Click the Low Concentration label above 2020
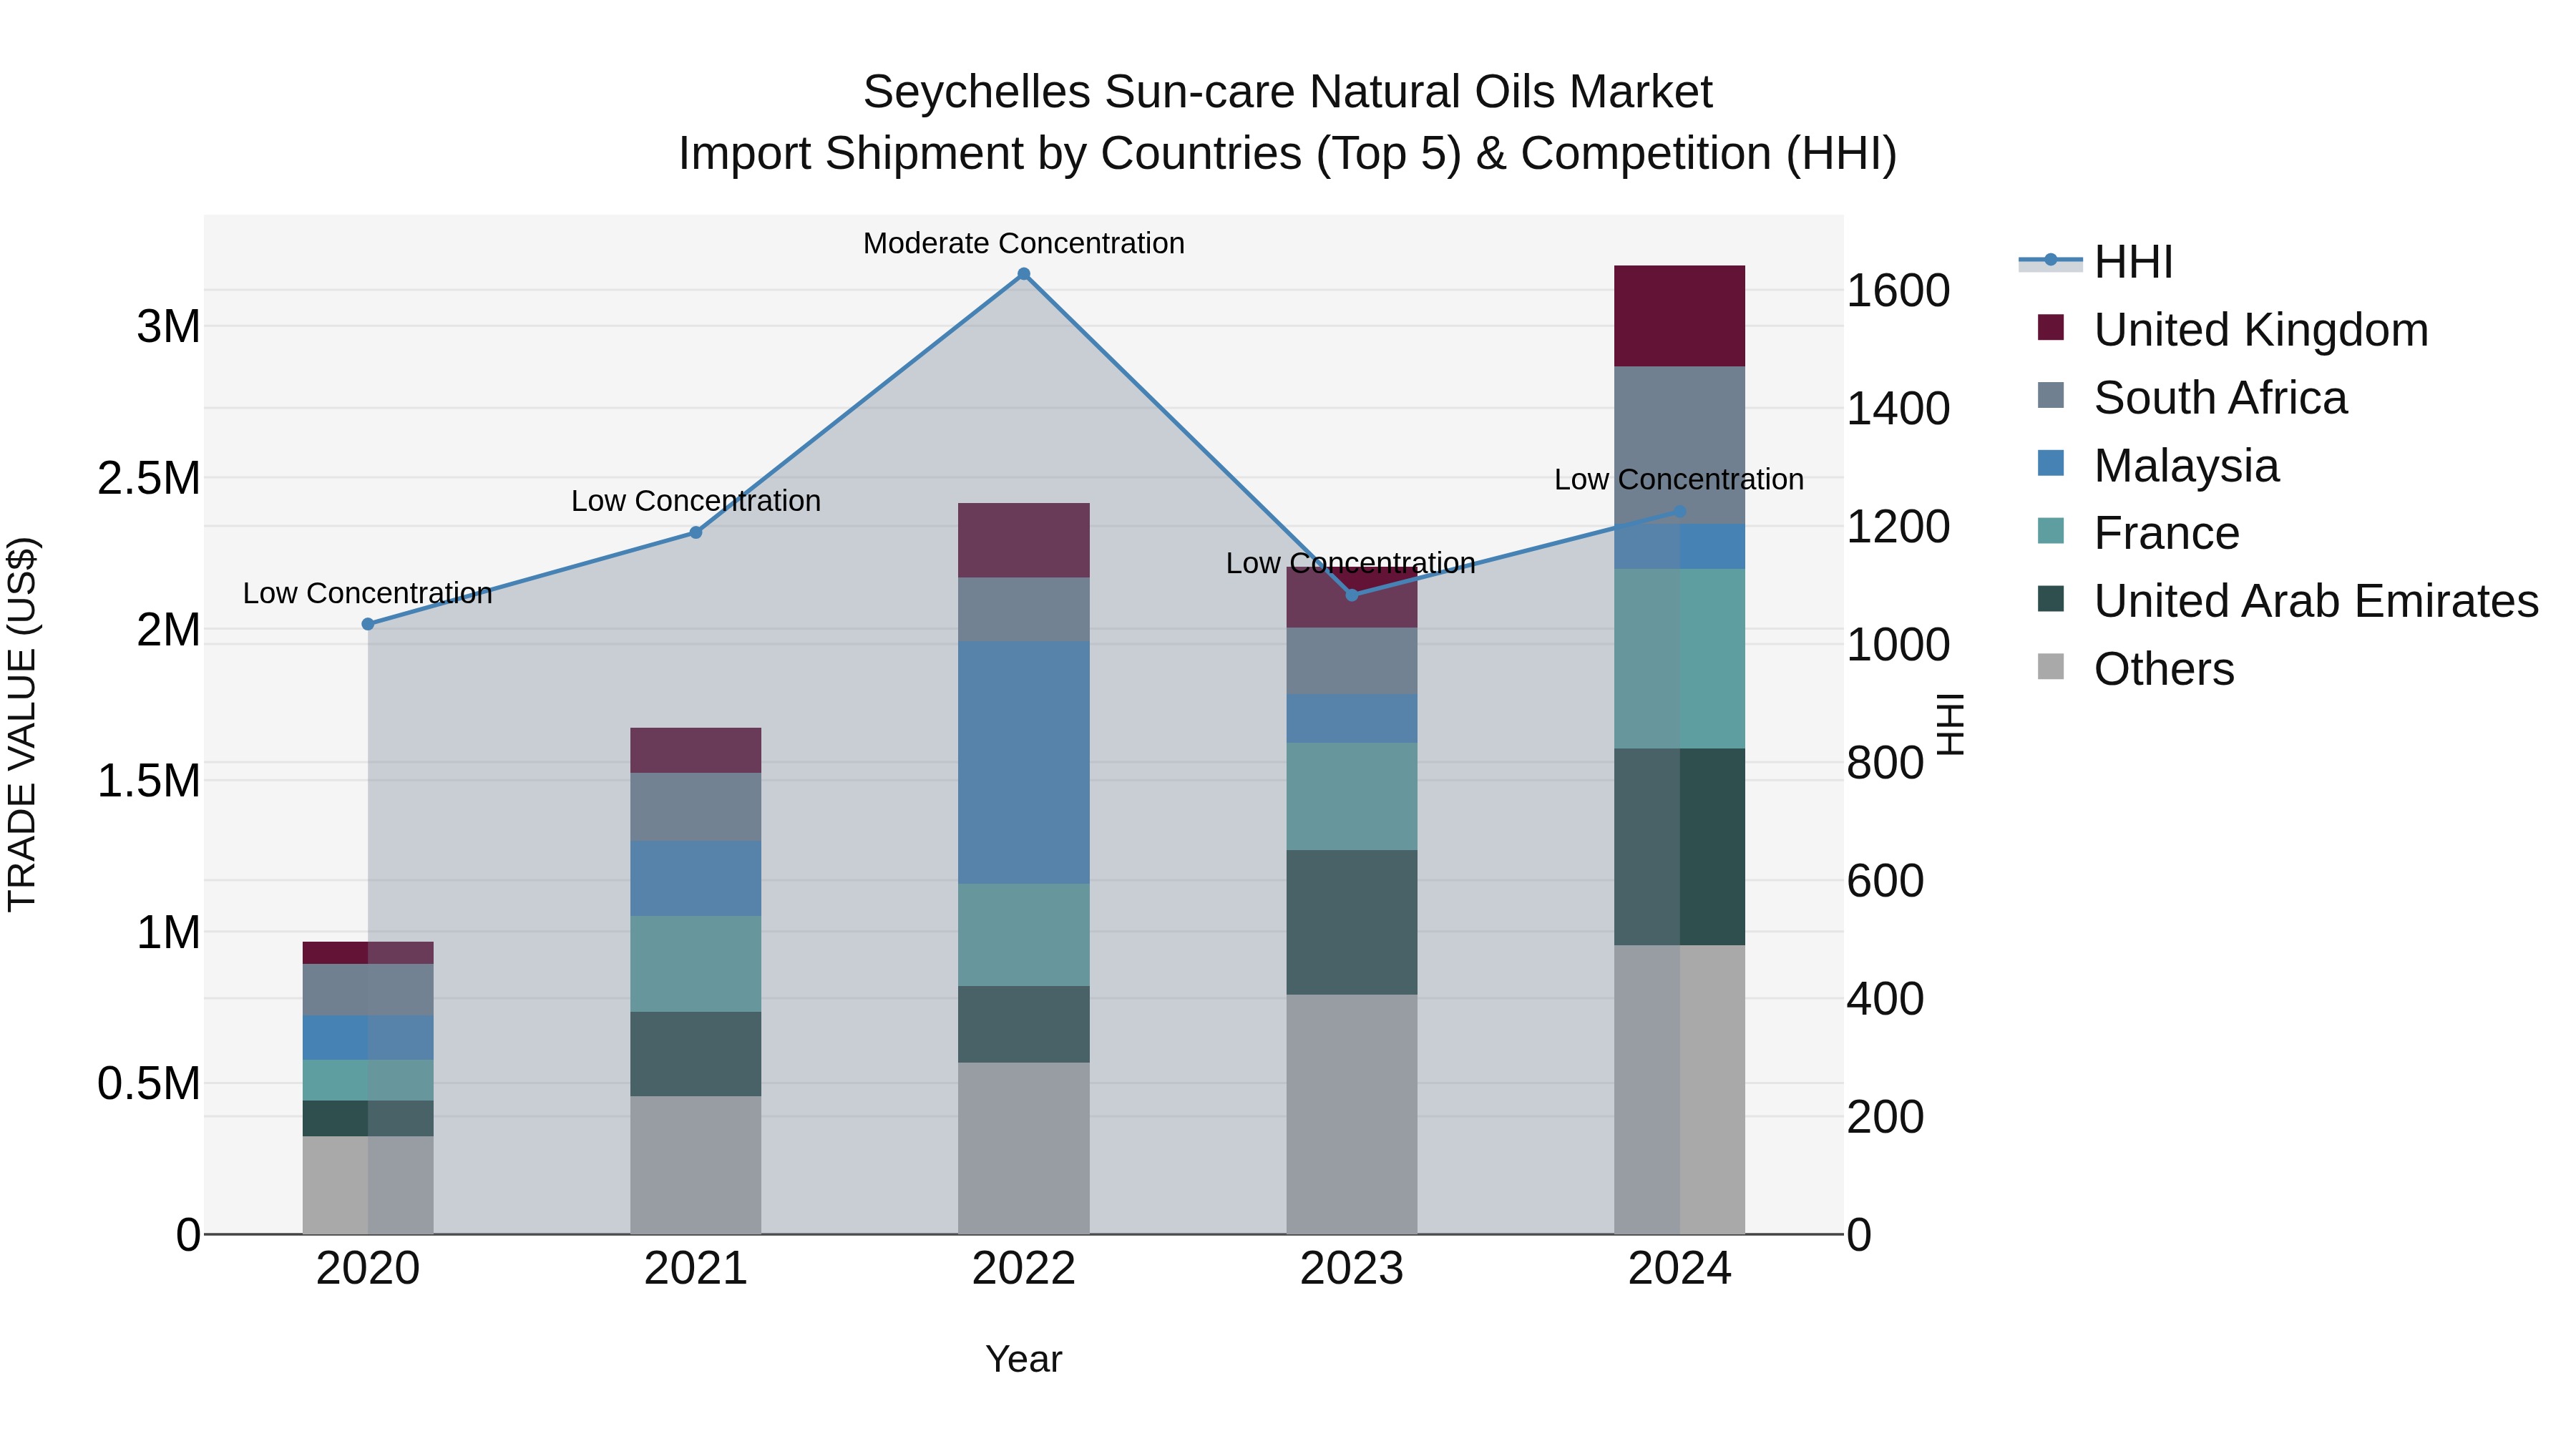2576x1449 pixels. 368,593
